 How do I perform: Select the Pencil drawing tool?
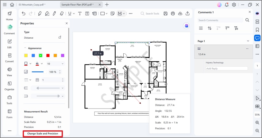[x=54, y=13]
